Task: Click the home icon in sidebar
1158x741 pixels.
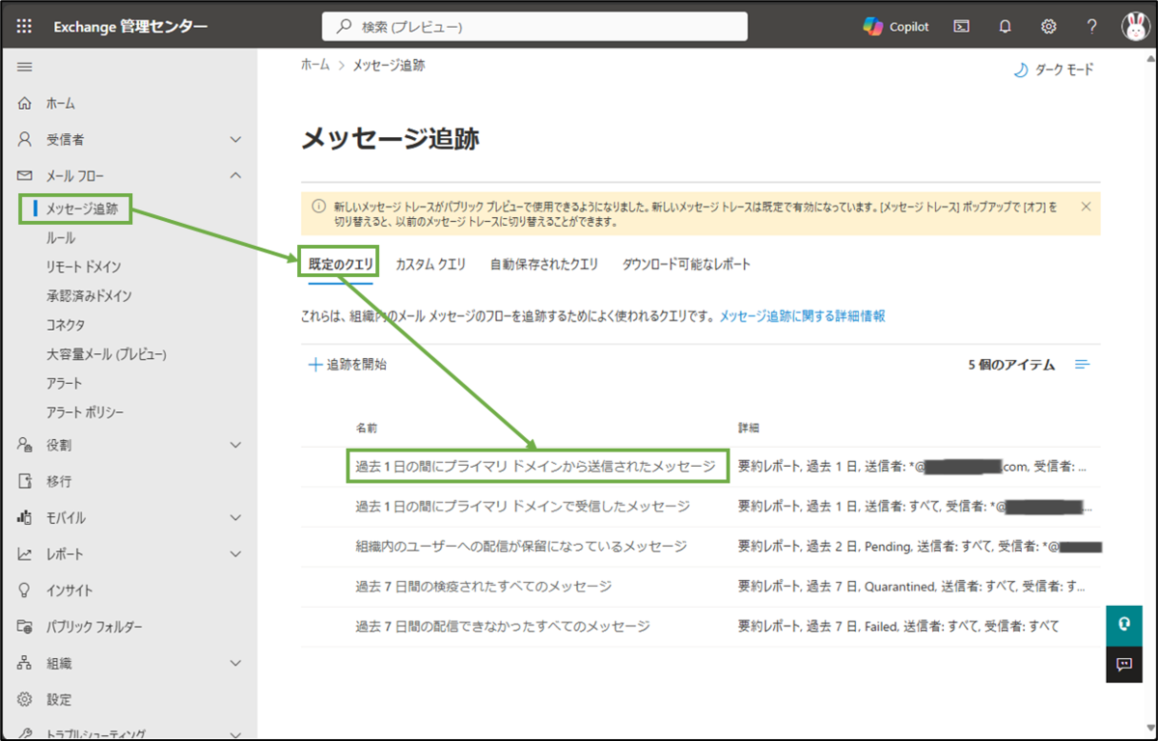Action: pyautogui.click(x=25, y=103)
